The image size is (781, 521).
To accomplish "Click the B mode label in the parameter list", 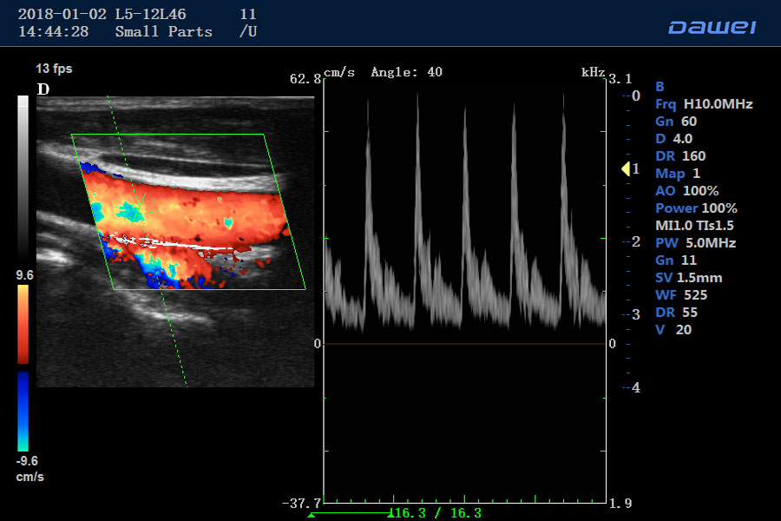I will click(660, 87).
